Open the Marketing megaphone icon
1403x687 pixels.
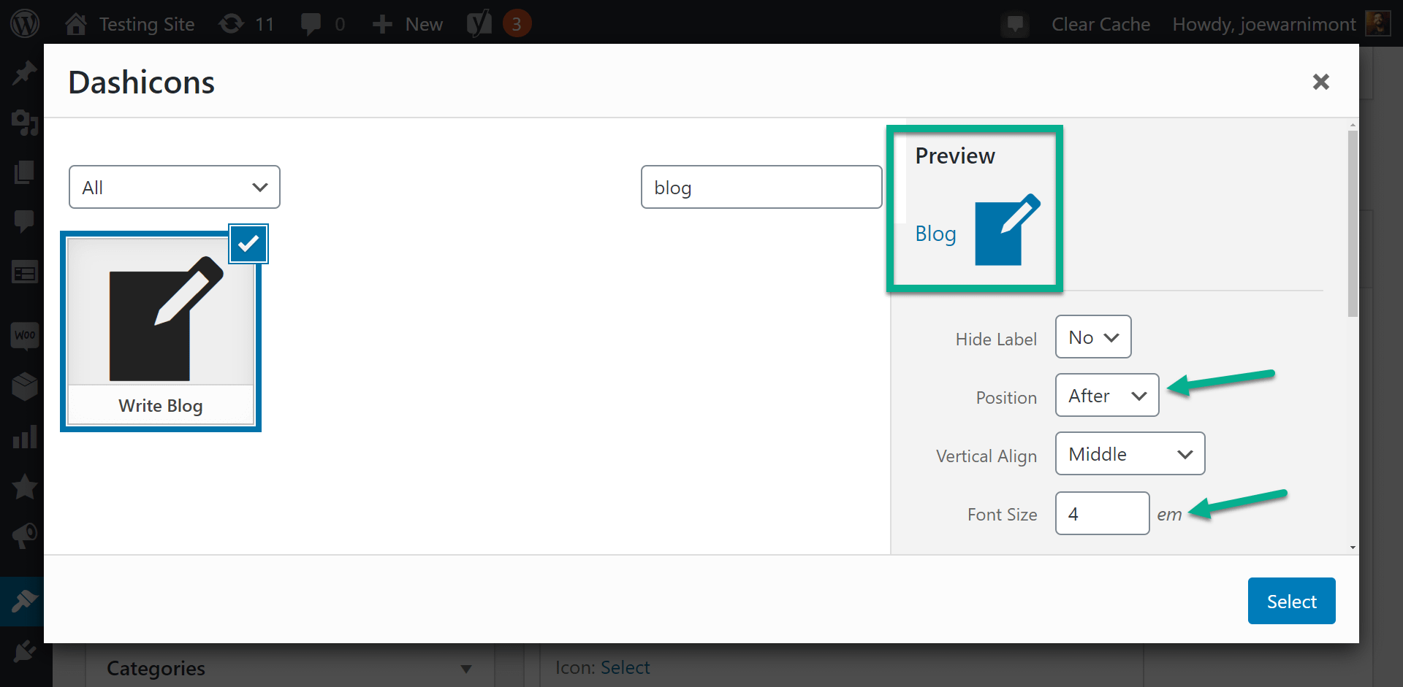24,535
